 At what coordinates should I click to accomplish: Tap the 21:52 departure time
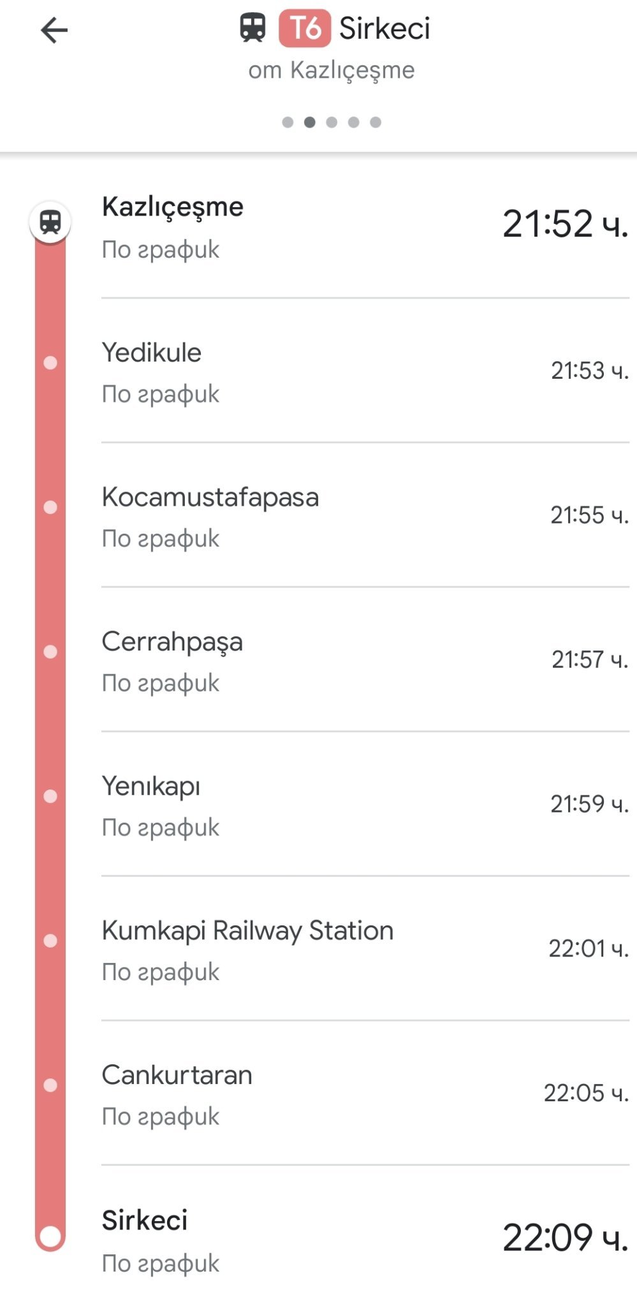click(565, 224)
